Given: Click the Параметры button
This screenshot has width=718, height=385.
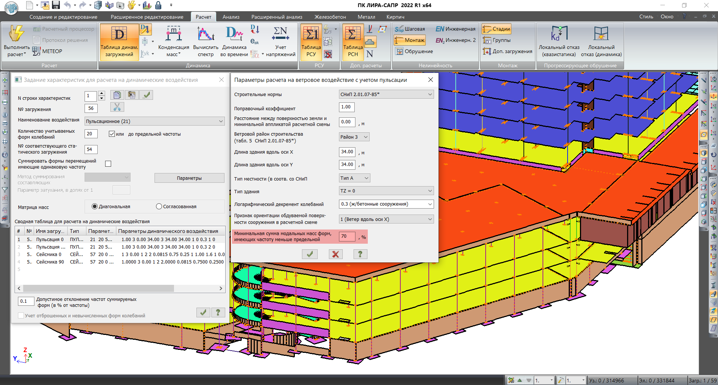Looking at the screenshot, I should pyautogui.click(x=189, y=178).
